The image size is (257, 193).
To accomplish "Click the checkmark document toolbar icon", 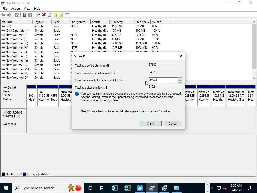I will coord(50,15).
